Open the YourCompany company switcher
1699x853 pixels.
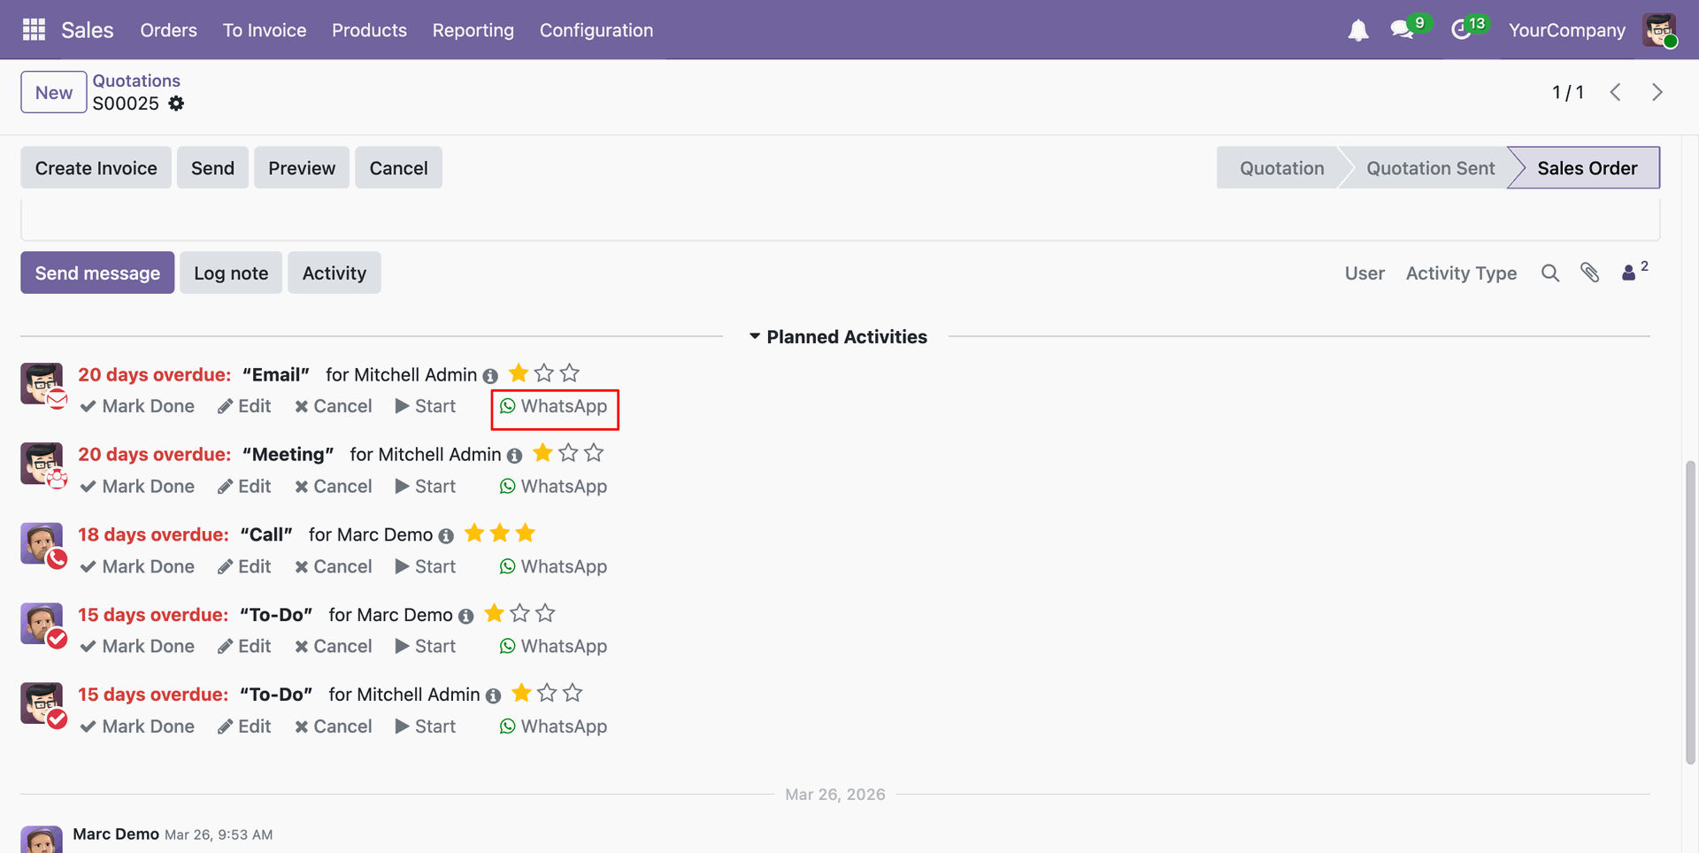pos(1566,30)
